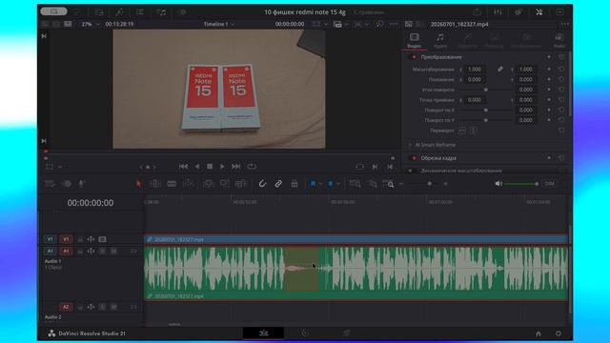Play the timeline forward
Screen dimensions: 610x343
(222, 167)
